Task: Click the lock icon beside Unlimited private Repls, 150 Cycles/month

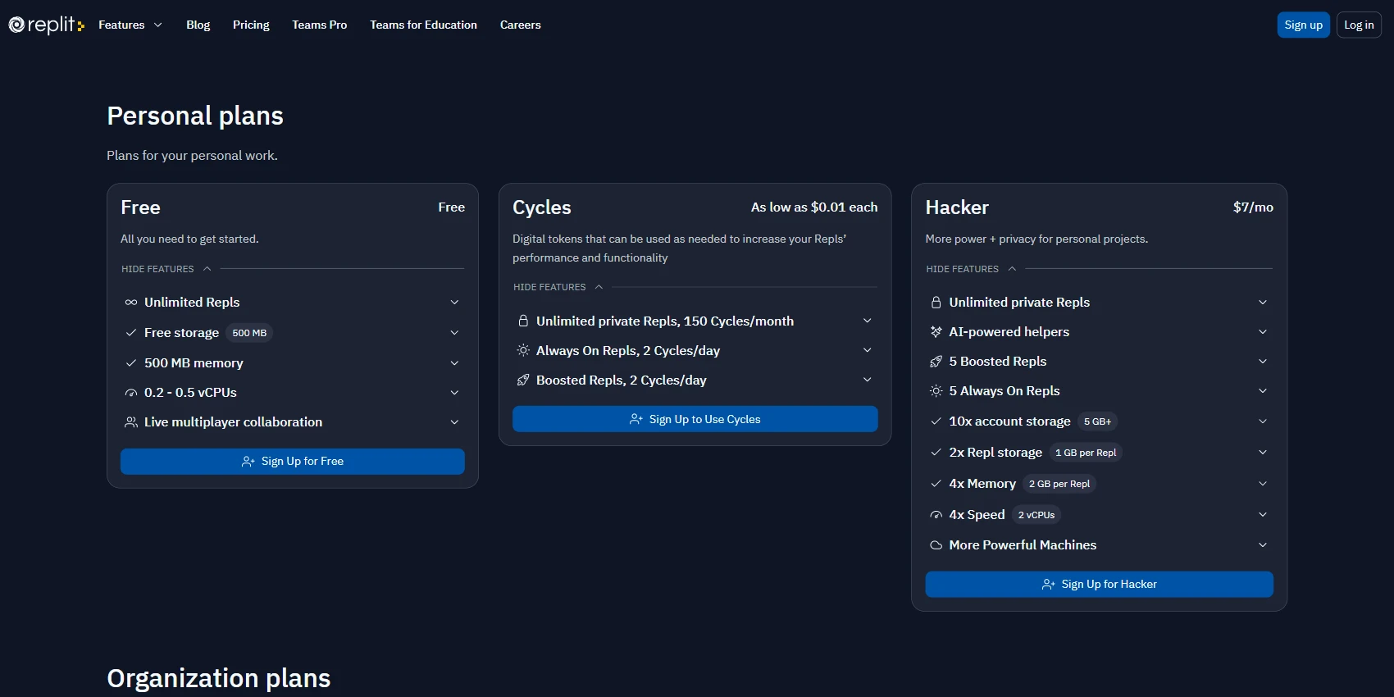Action: click(x=523, y=321)
